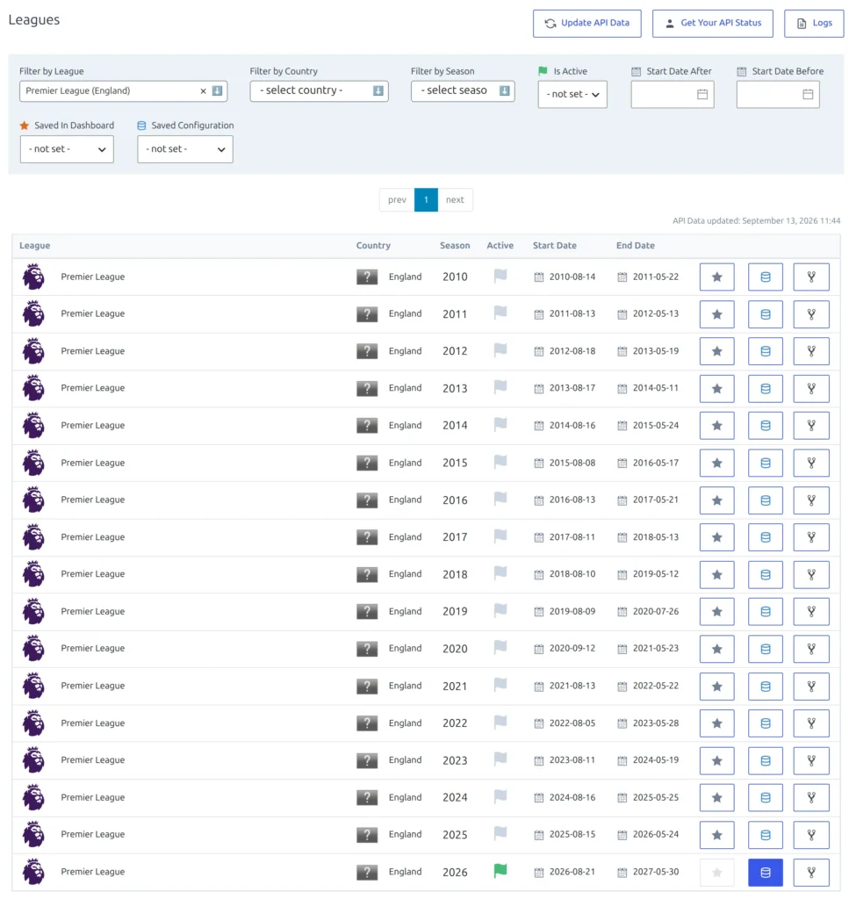Click the grey active flag for season 2020
Image resolution: width=849 pixels, height=899 pixels.
[x=500, y=648]
